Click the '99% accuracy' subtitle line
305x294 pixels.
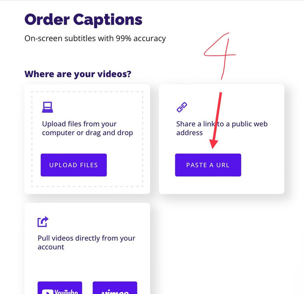(x=95, y=39)
